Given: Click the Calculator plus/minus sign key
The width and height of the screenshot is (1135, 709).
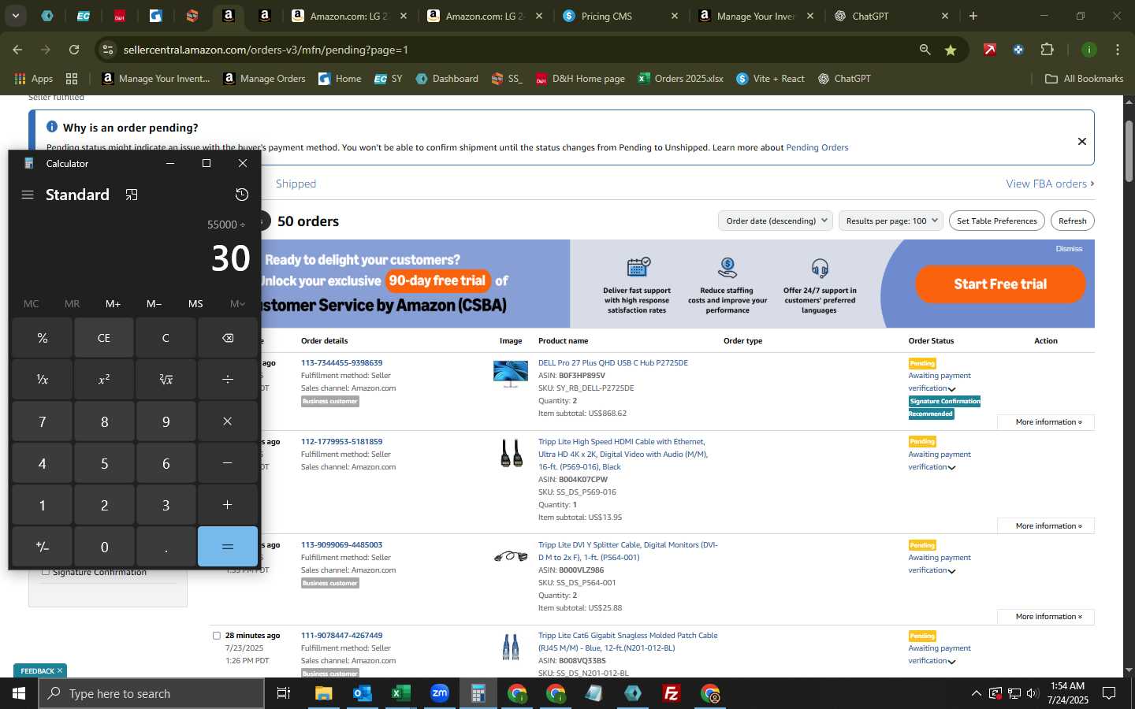Looking at the screenshot, I should tap(43, 547).
